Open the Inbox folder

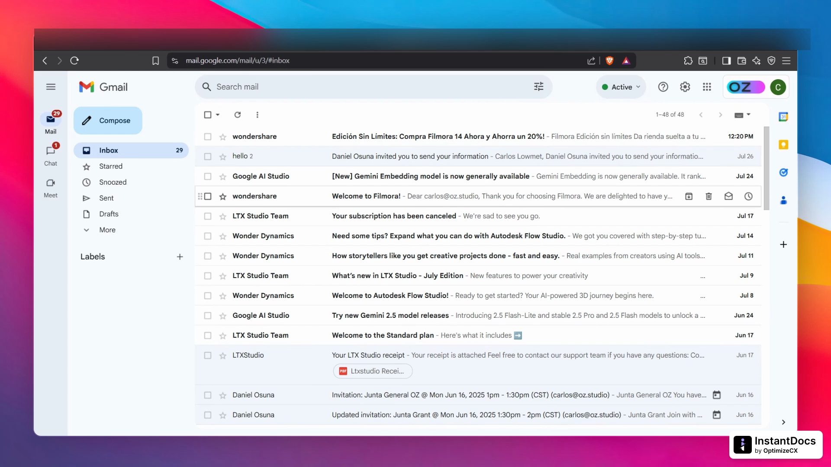(x=131, y=150)
